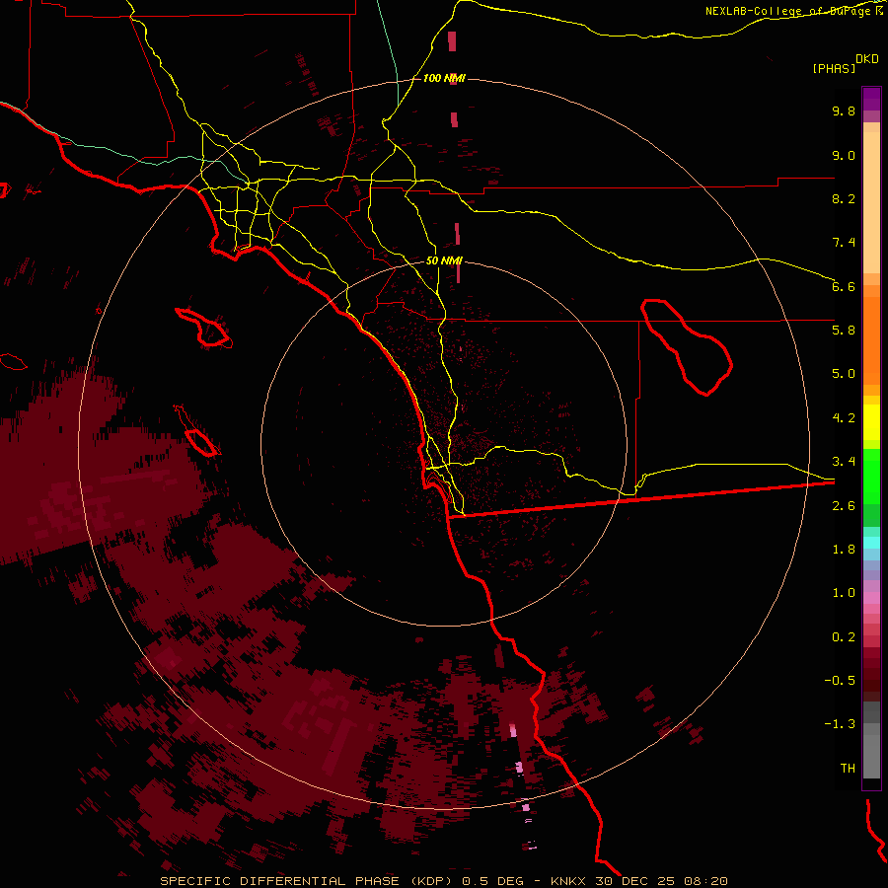Viewport: 888px width, 888px height.
Task: Click the 1.8 legend value
Action: click(844, 550)
